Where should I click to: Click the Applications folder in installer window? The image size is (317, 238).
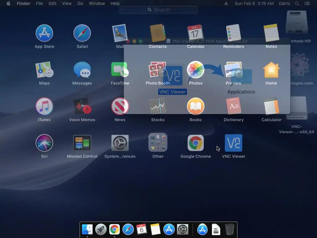[241, 76]
